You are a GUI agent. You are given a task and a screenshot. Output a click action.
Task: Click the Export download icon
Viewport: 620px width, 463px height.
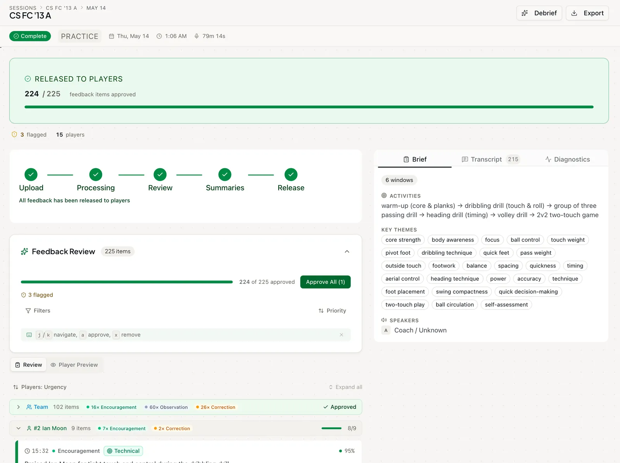coord(574,13)
